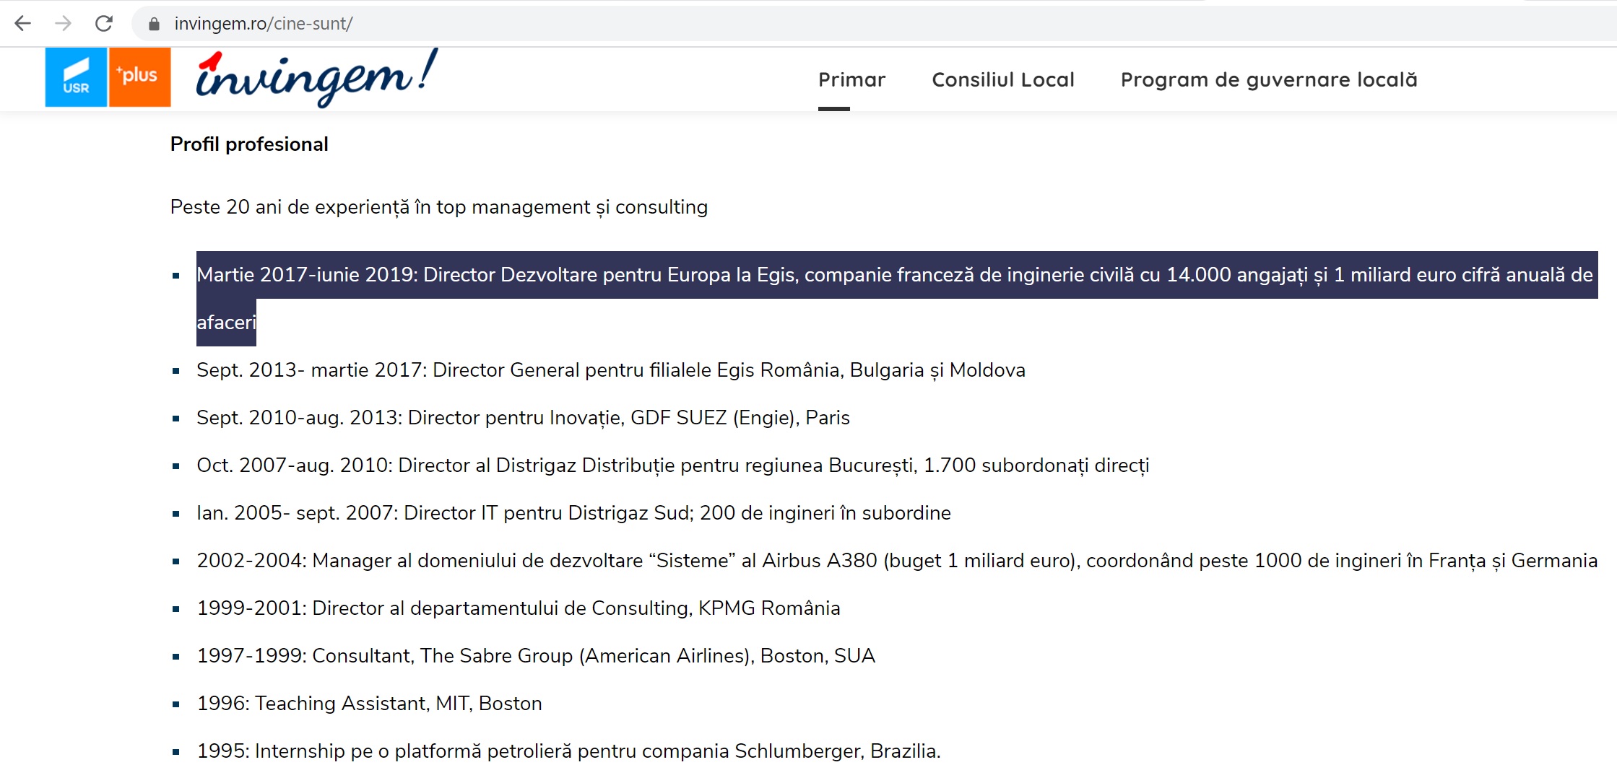Click the highlighted word 'afaceri'
The width and height of the screenshot is (1617, 783).
(x=226, y=323)
